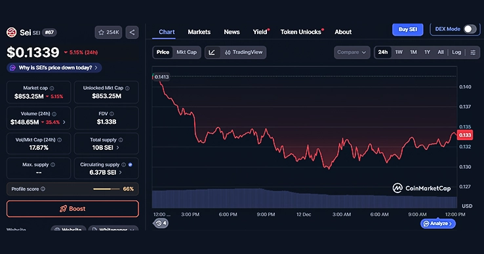Expand Total supply 10B SEI chevron

pos(117,148)
